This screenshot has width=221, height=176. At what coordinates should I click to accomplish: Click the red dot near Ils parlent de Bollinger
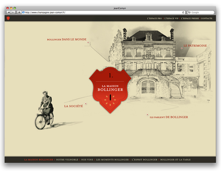click(147, 115)
